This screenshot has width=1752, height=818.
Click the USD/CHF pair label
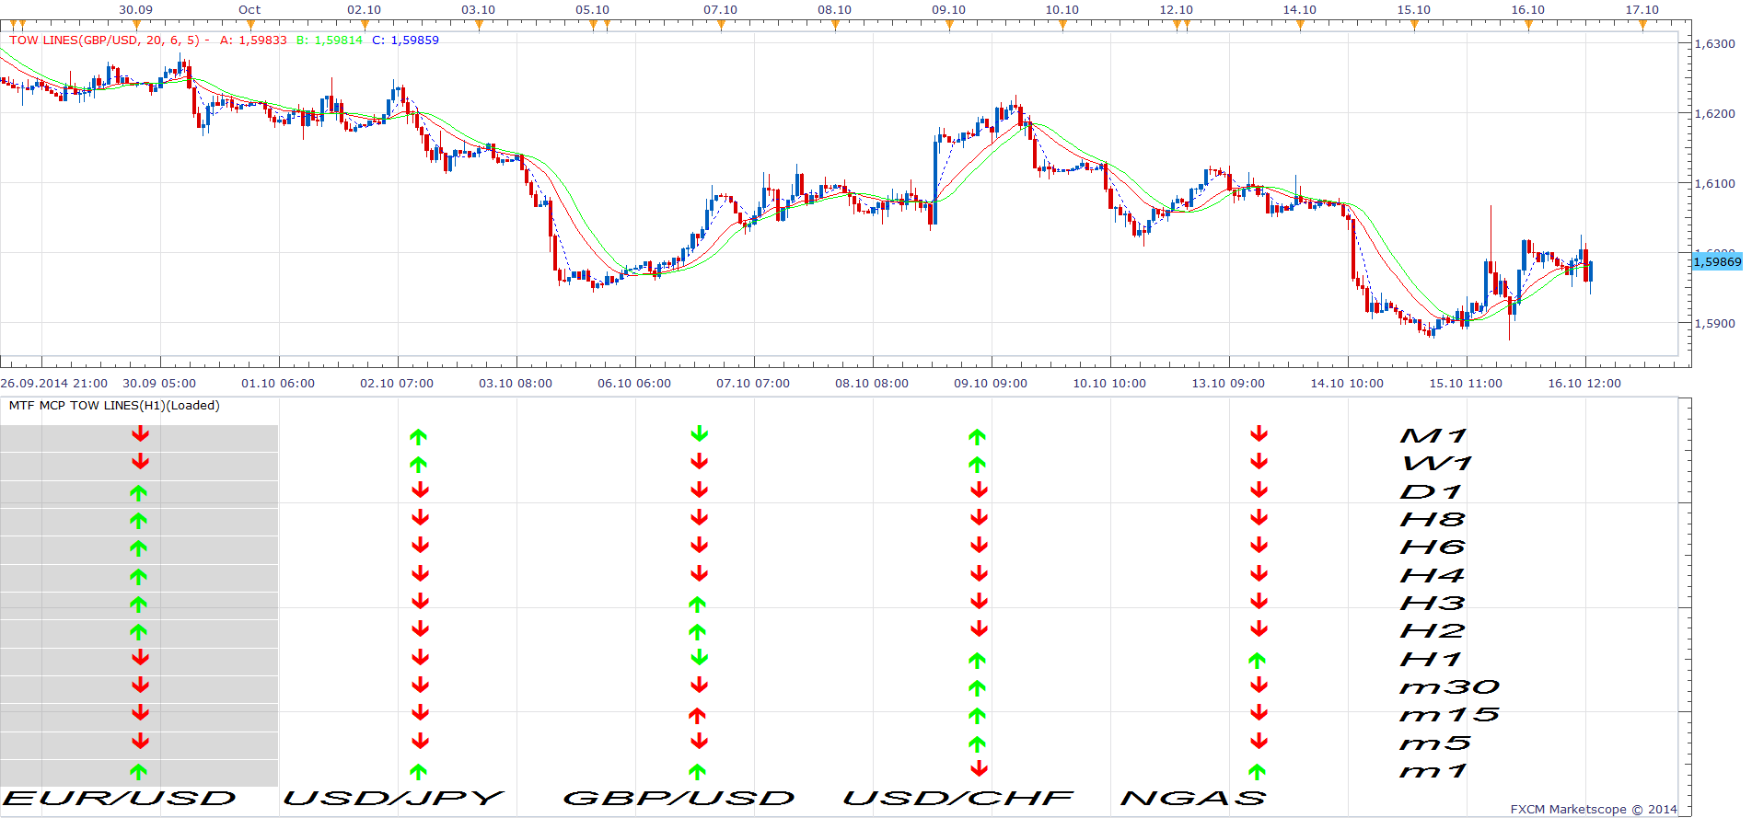tap(958, 799)
